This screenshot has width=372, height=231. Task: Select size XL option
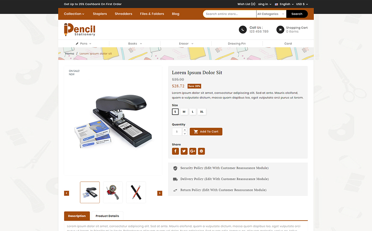pos(202,112)
